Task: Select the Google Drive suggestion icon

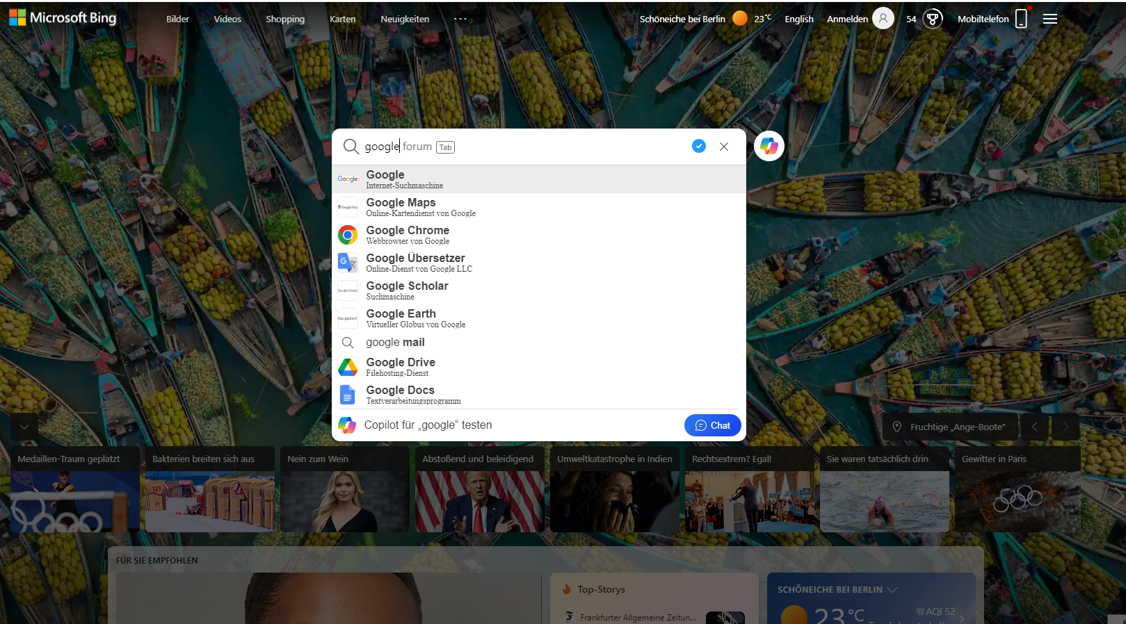Action: [348, 367]
